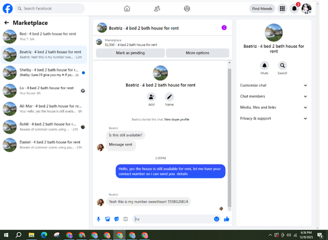Open the Shelby conversation

point(44,73)
